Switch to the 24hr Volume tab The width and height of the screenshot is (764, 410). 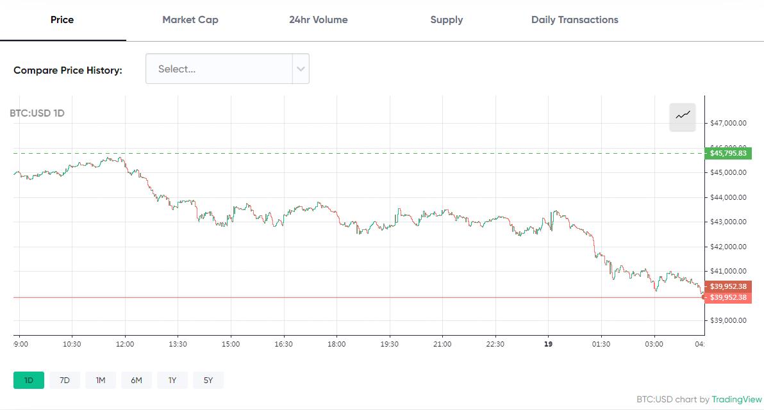coord(319,20)
